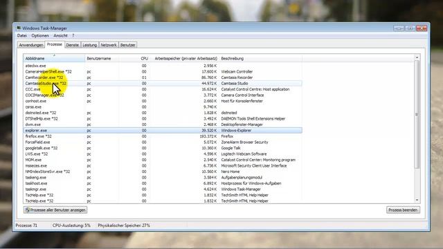
Task: Click Physikalischer Speicher: 27% status entry
Action: pos(124,225)
